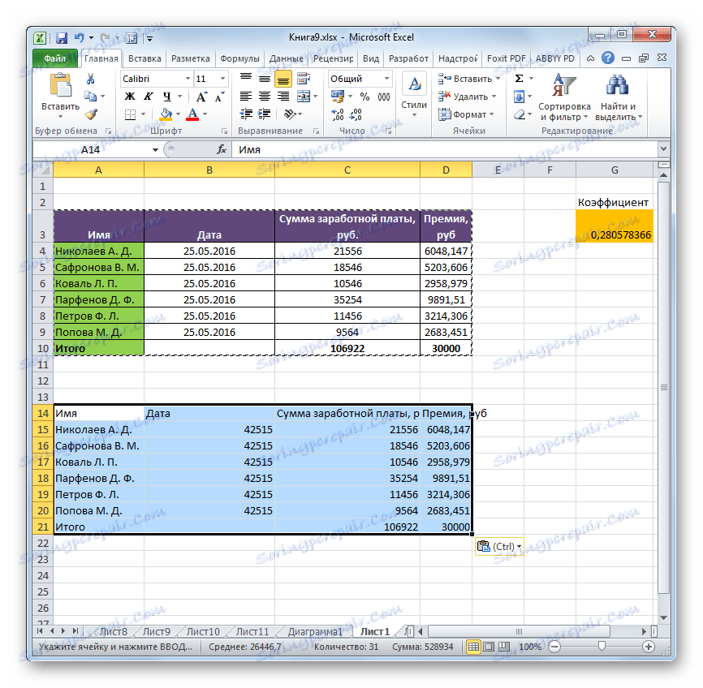Apply percent style format
The width and height of the screenshot is (703, 688).
click(365, 97)
